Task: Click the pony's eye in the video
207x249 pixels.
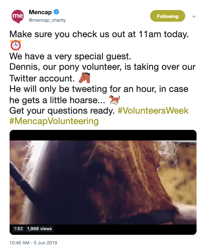Action: 158,168
